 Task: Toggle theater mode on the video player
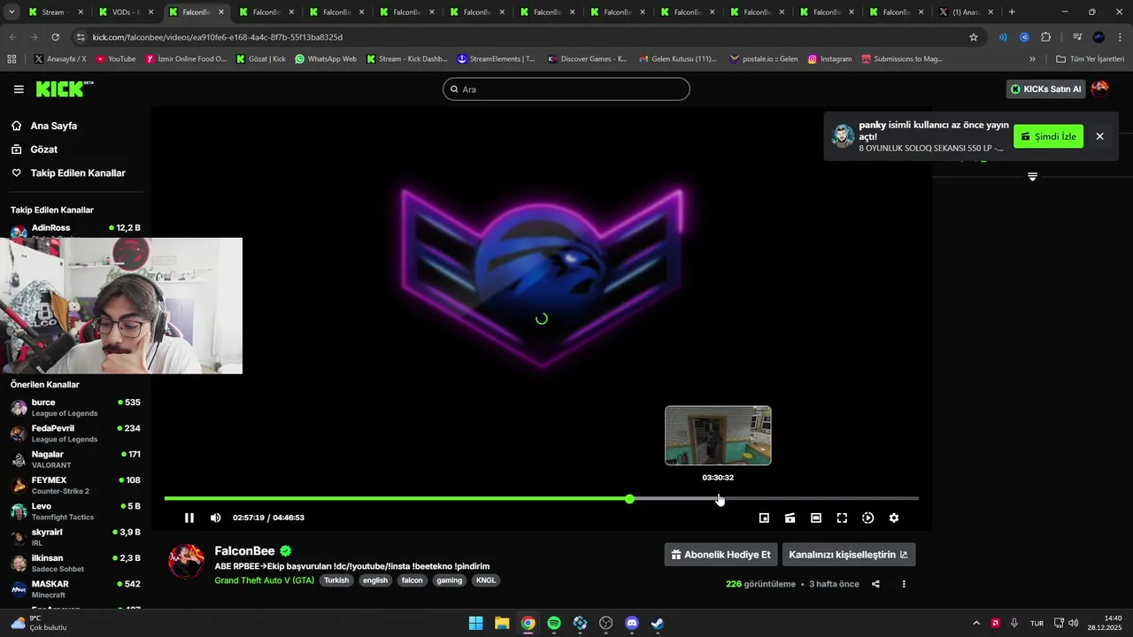tap(816, 518)
